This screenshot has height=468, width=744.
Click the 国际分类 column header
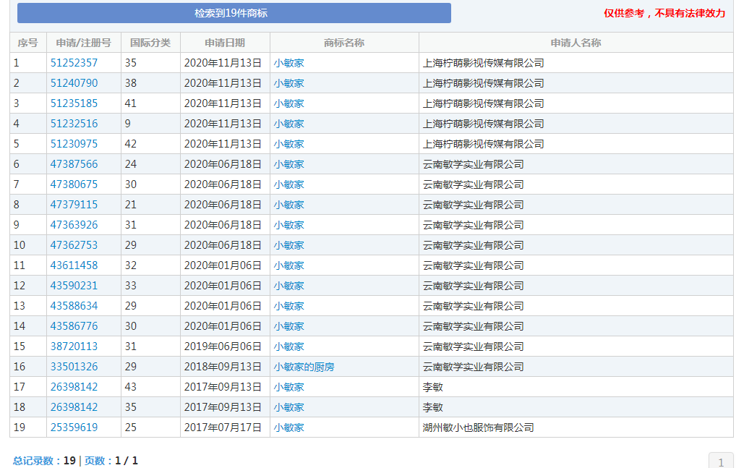[x=148, y=43]
